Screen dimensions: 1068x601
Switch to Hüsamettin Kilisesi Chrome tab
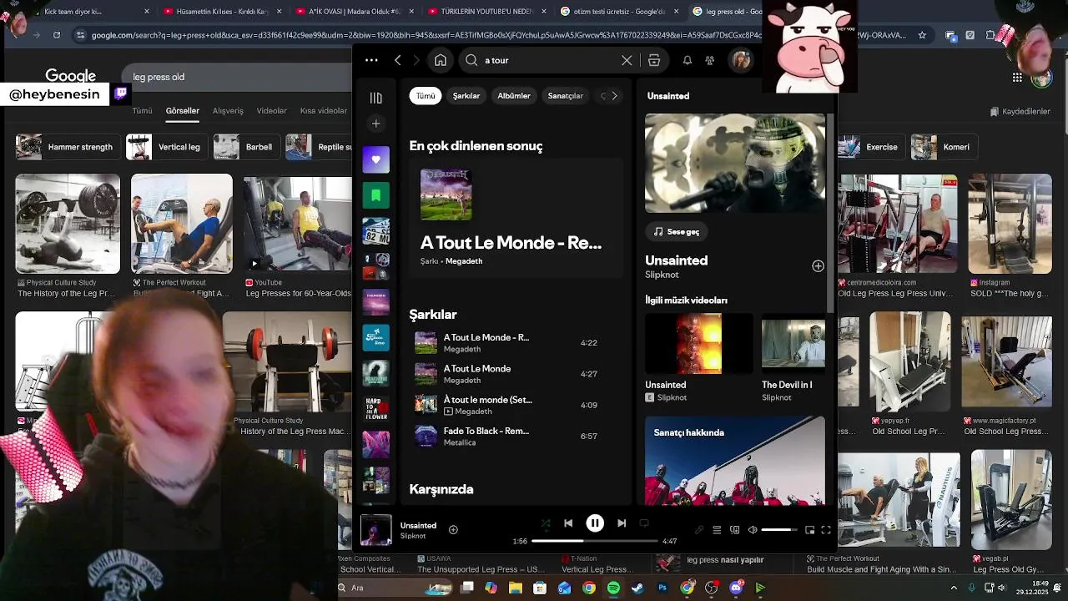(223, 12)
